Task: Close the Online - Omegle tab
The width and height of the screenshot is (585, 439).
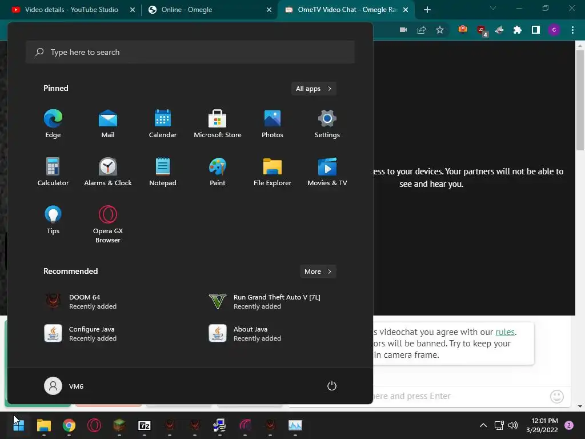Action: (269, 10)
